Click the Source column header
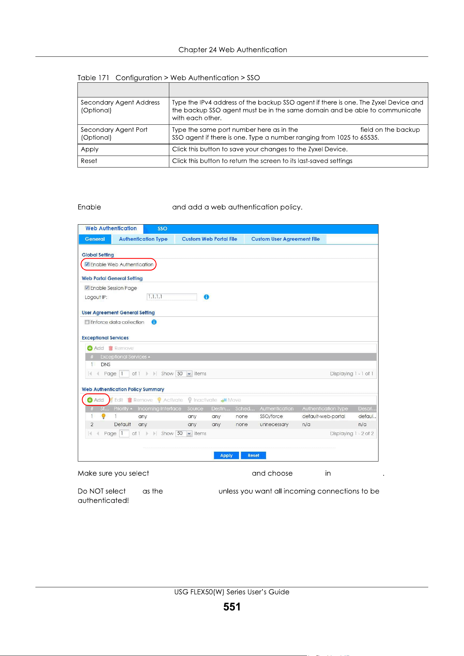This screenshot has height=656, width=464. [x=195, y=409]
